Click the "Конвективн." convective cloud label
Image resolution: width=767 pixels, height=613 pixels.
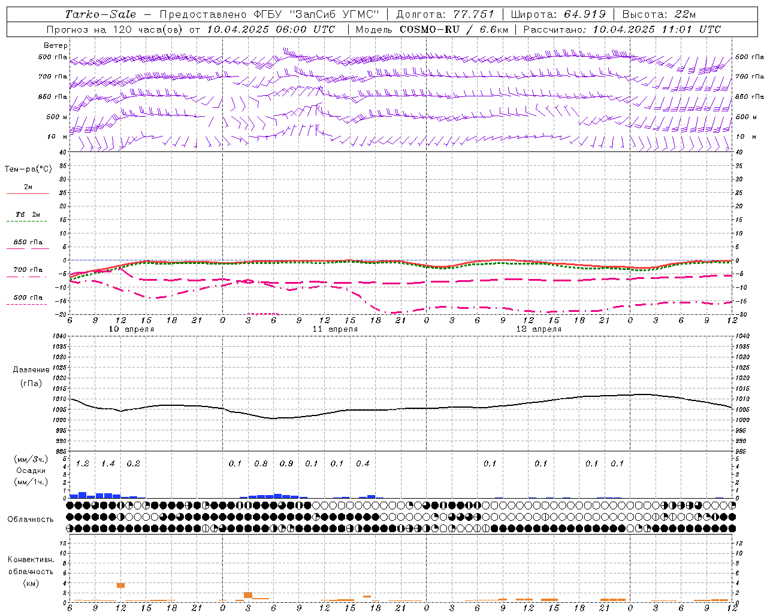31,560
